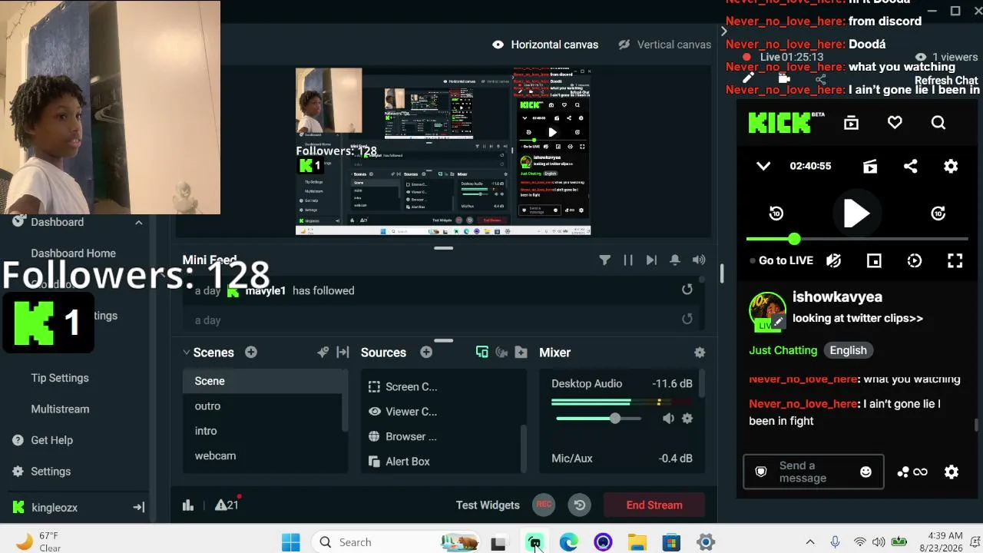
Task: Open Multistream in the sidebar
Action: (x=60, y=409)
